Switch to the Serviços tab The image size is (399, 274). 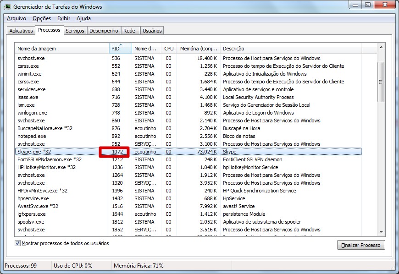pos(75,31)
